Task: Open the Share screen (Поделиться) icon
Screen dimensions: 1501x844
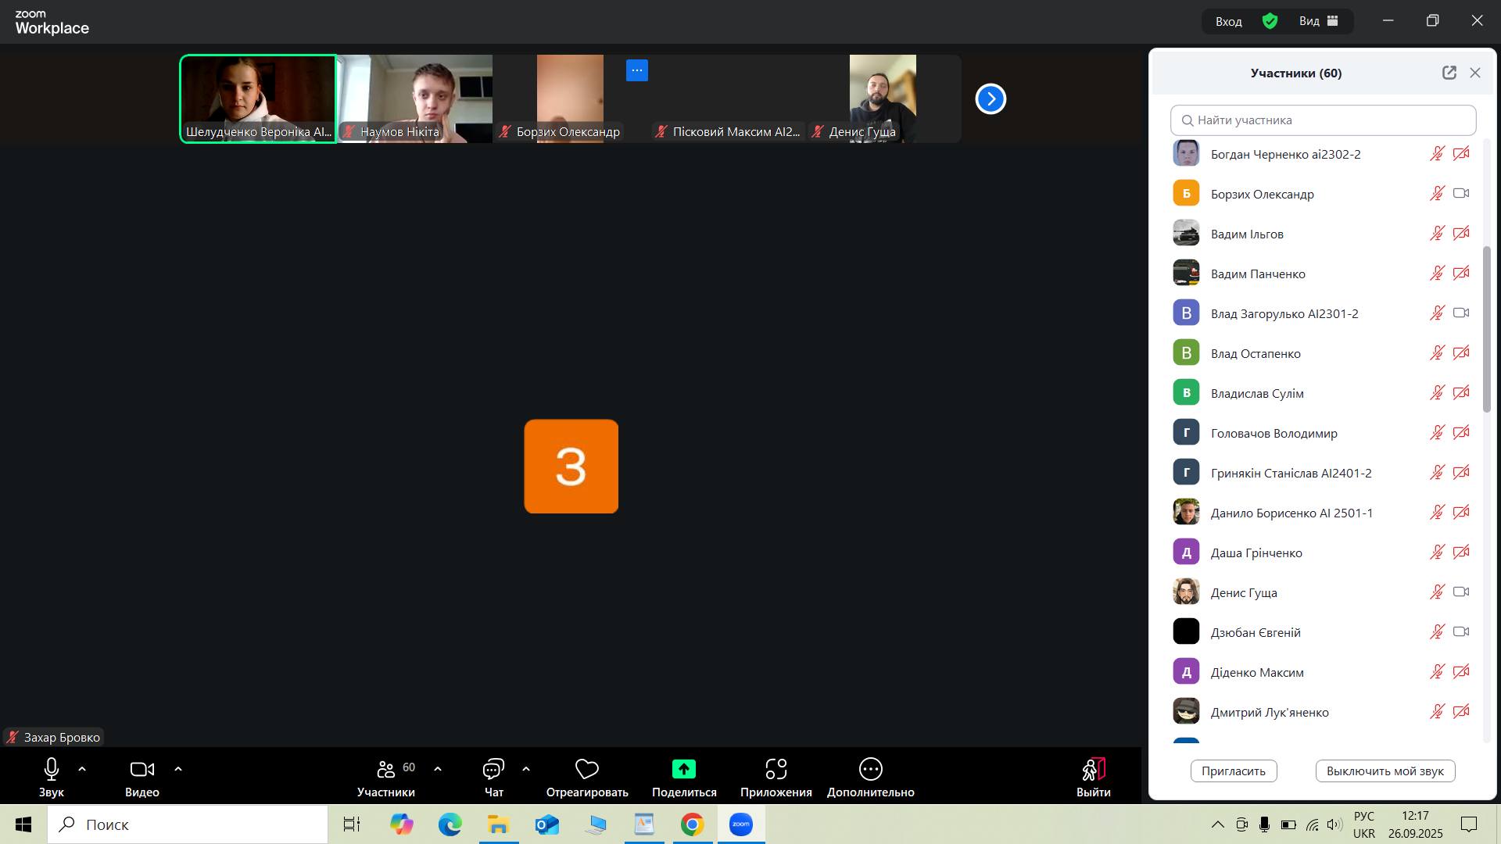Action: 683,770
